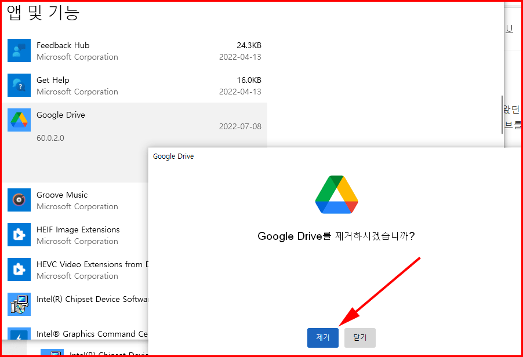
Task: Click the Intel Graphics Command Center icon
Action: click(19, 333)
